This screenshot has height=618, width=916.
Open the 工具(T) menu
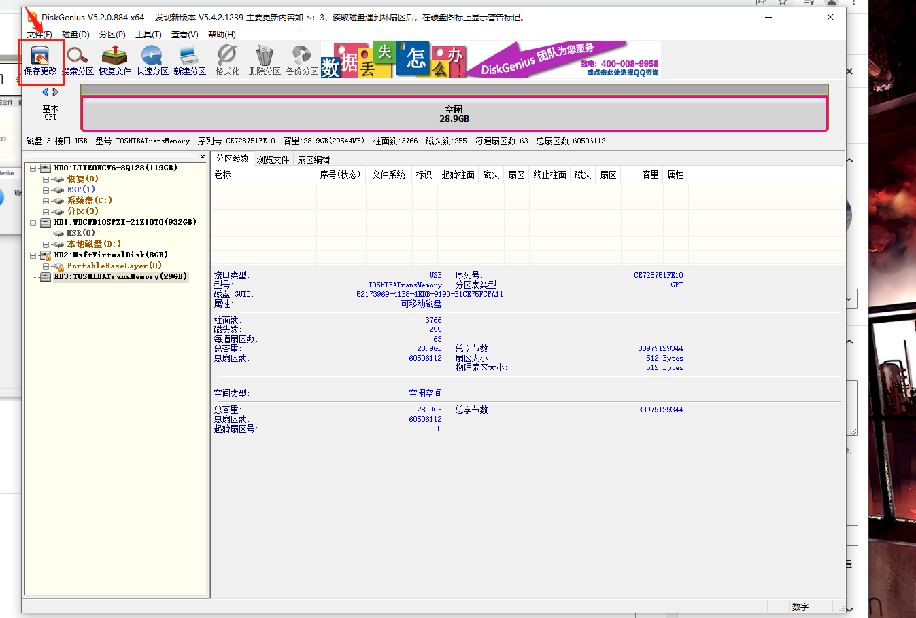148,35
